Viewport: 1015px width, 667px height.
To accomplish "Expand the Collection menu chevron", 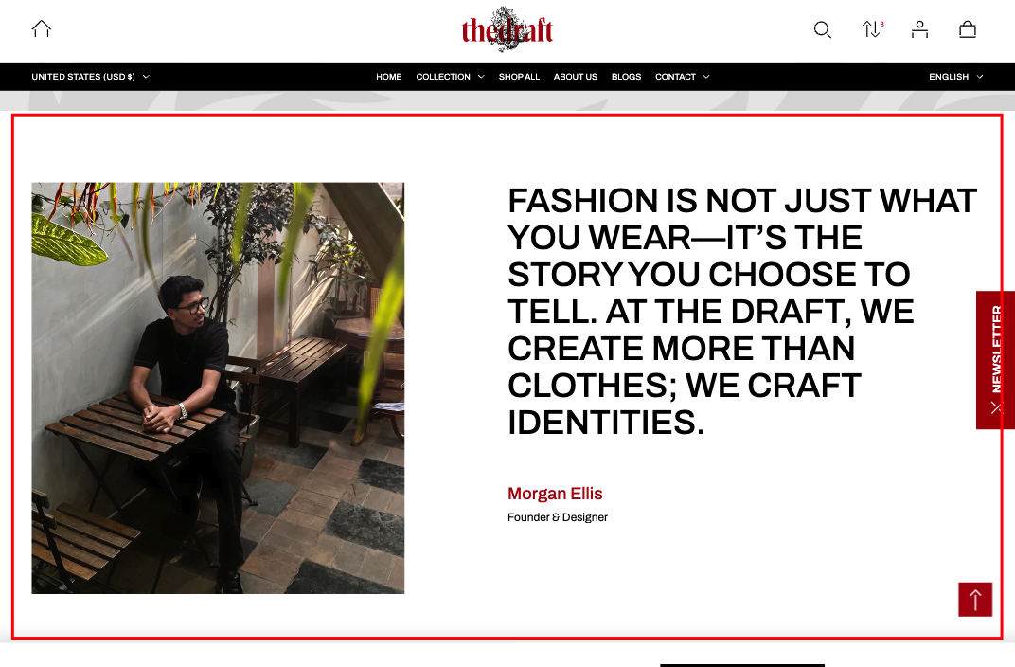I will pyautogui.click(x=481, y=77).
